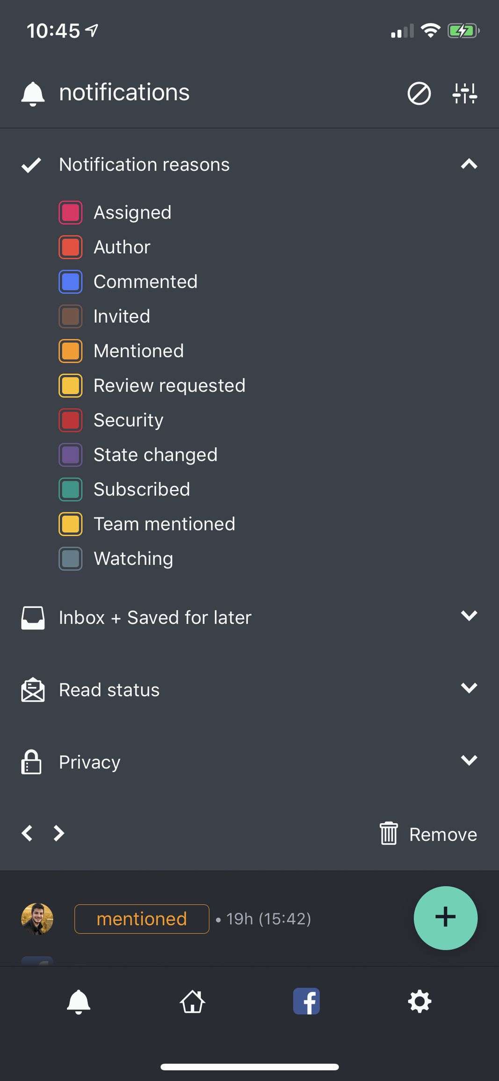Open column options sliders icon
The width and height of the screenshot is (499, 1081).
coord(464,93)
